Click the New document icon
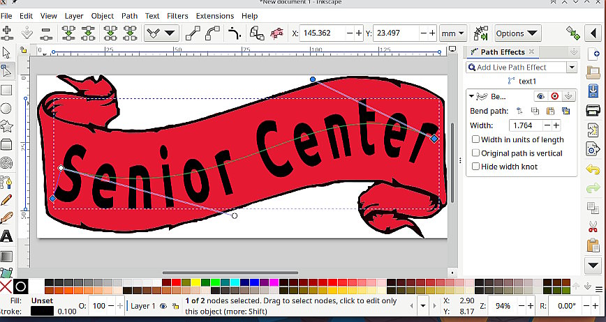The height and width of the screenshot is (322, 606). (x=593, y=54)
